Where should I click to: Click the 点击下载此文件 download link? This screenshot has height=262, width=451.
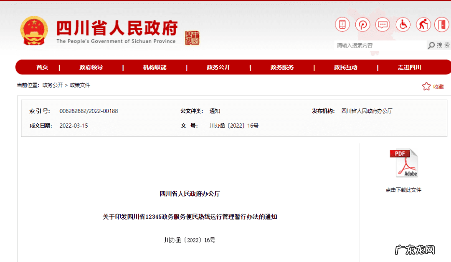click(x=403, y=190)
